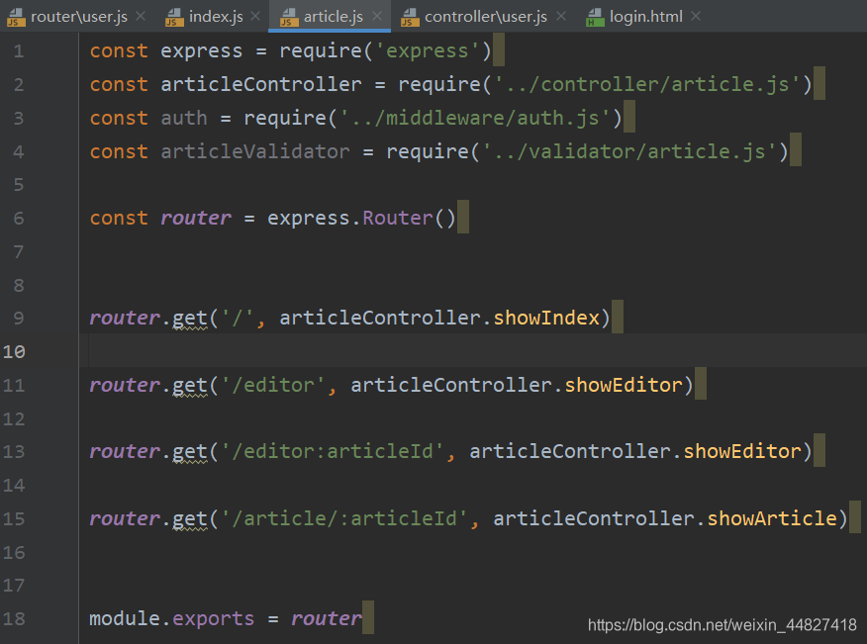Click the '../middleware/auth.js' string
Image resolution: width=867 pixels, height=644 pixels.
[480, 118]
